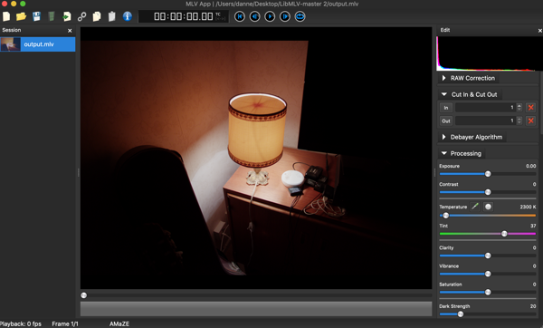Click round button beside white balance picker
The height and width of the screenshot is (328, 543).
[488, 207]
